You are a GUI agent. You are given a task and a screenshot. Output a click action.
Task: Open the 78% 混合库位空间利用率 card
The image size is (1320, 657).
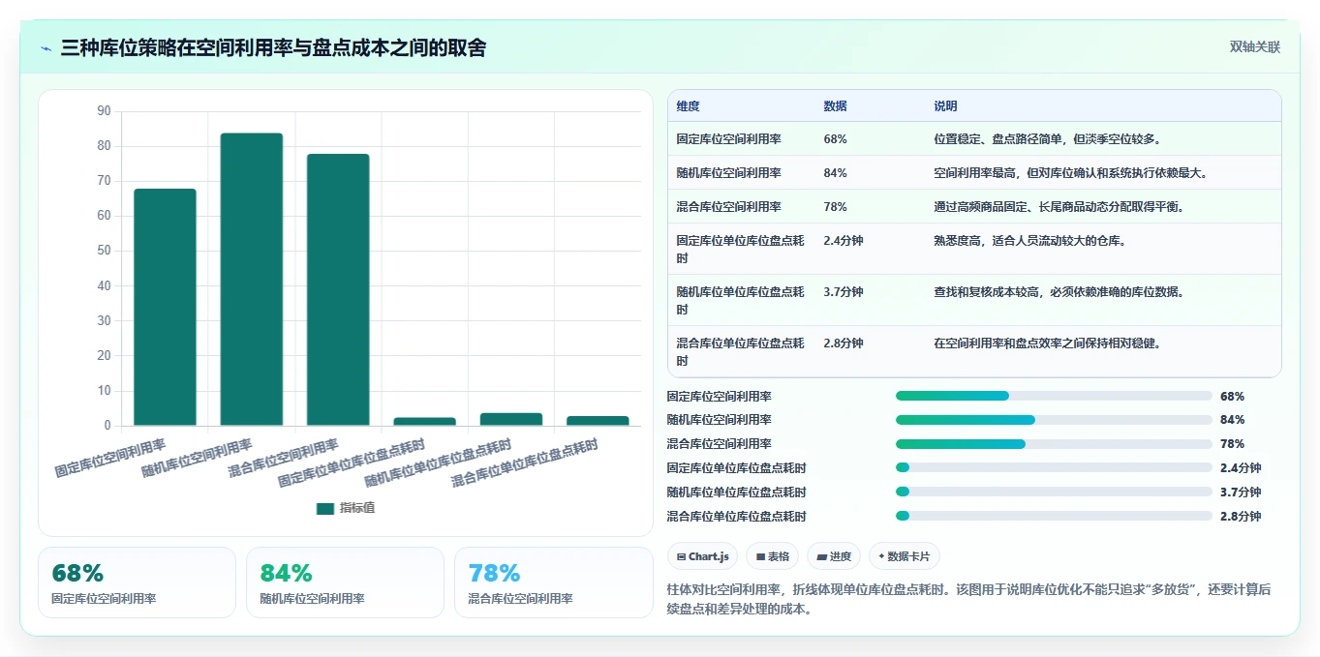[554, 582]
